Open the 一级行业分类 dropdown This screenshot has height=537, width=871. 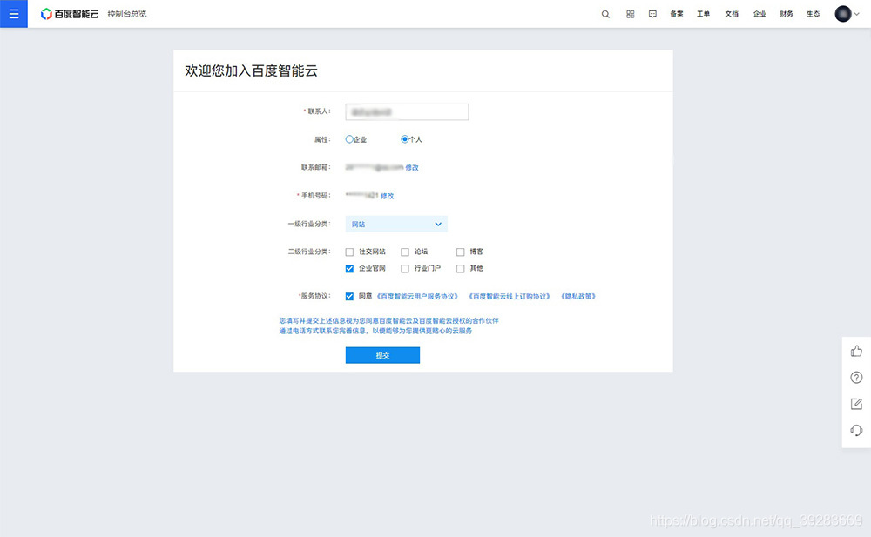(x=396, y=224)
